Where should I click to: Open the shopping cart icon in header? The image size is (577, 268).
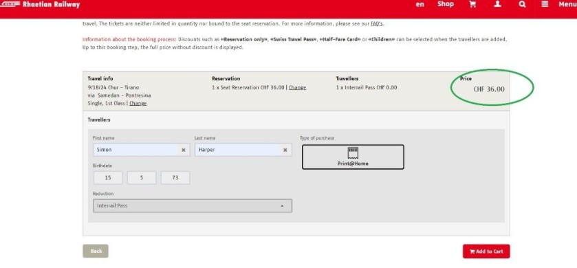pyautogui.click(x=472, y=4)
